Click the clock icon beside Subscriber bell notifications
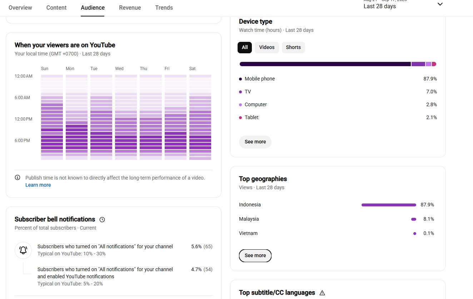This screenshot has height=299, width=473. tap(102, 220)
